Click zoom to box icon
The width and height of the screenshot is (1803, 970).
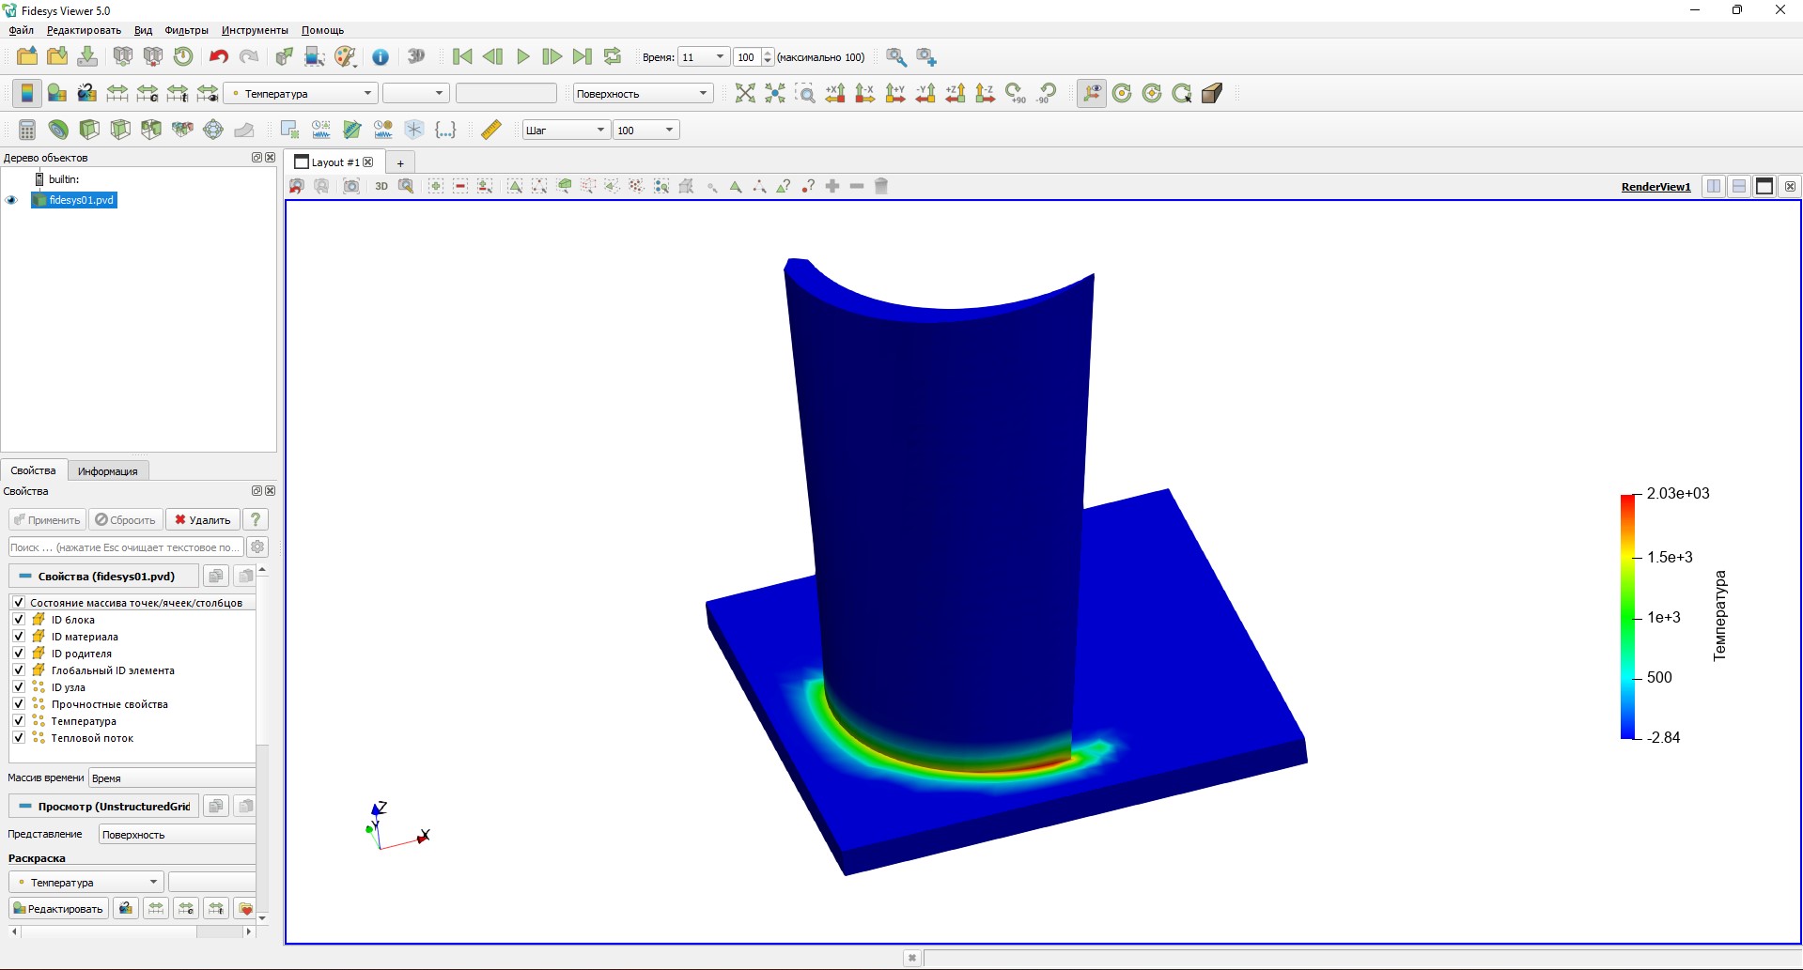(805, 93)
